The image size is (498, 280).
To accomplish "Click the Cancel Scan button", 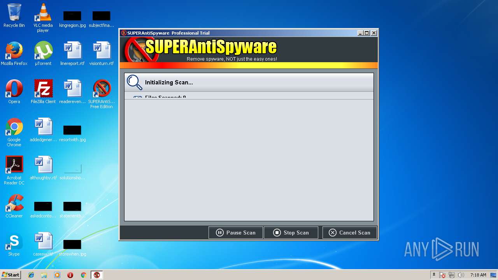I will point(350,233).
